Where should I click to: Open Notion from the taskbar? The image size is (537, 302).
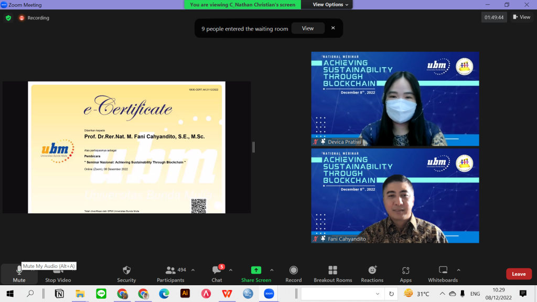(x=59, y=294)
